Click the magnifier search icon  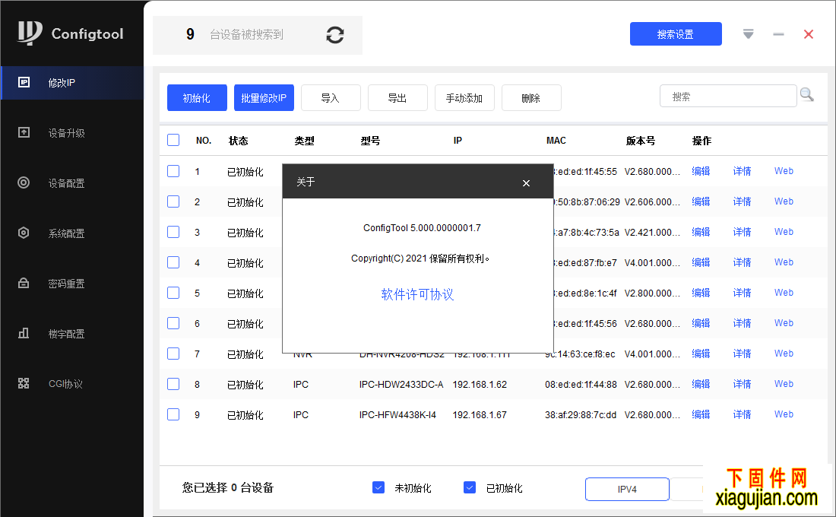pos(806,95)
